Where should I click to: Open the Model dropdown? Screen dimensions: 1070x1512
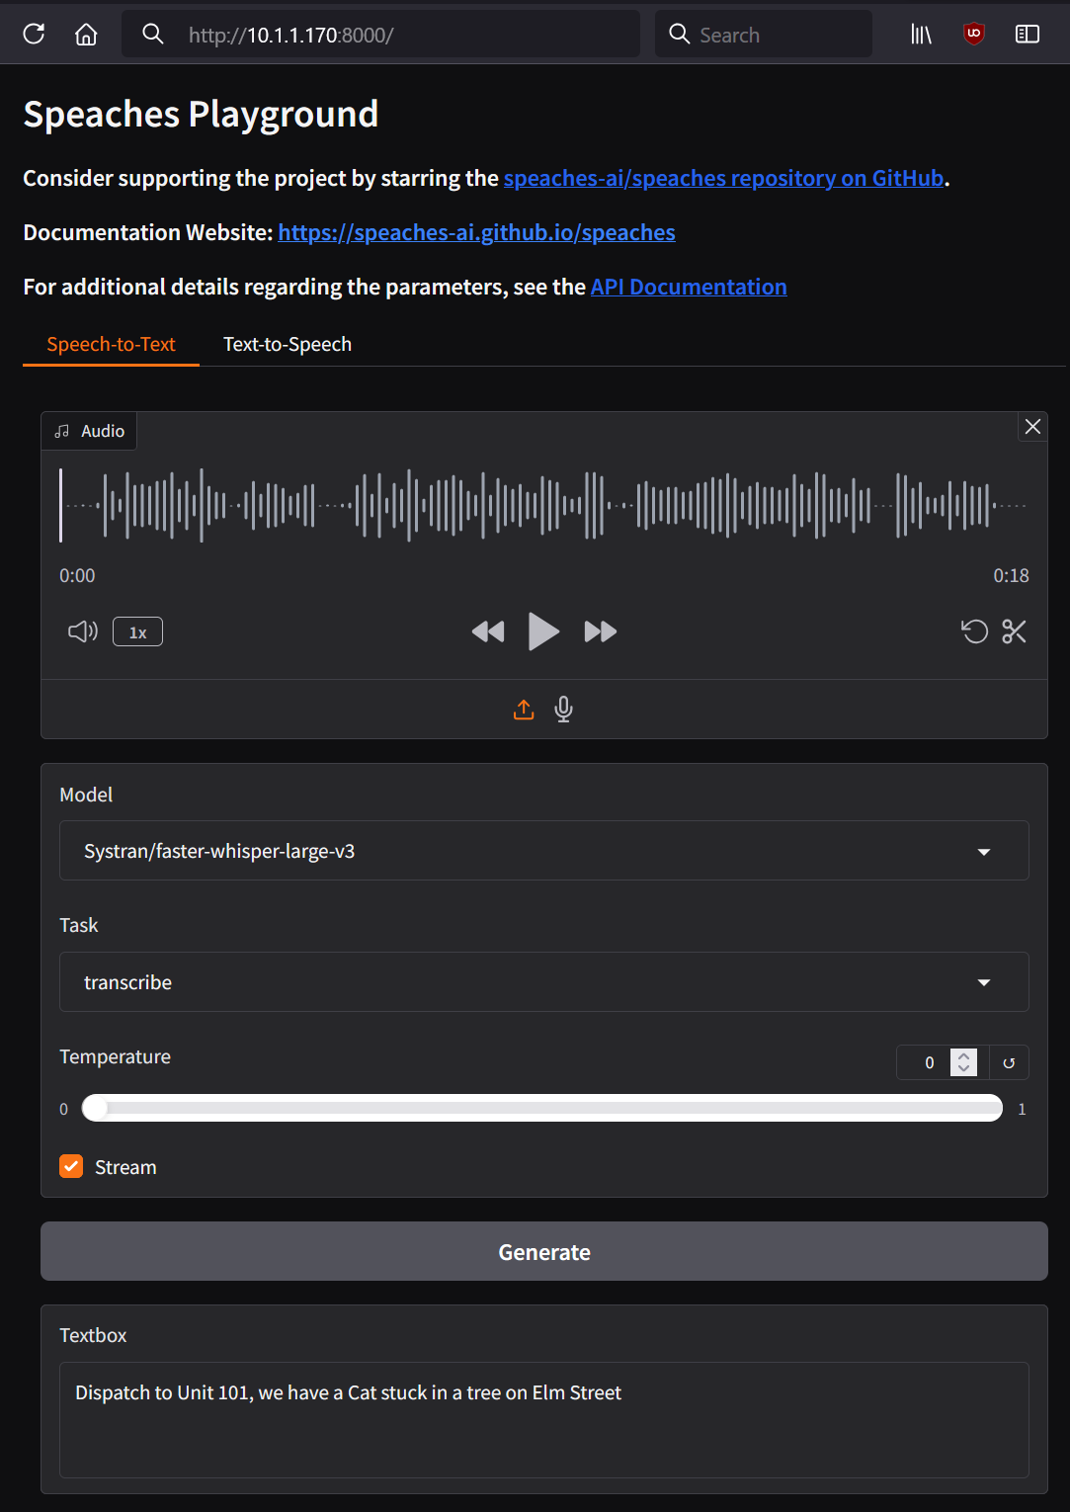coord(543,851)
